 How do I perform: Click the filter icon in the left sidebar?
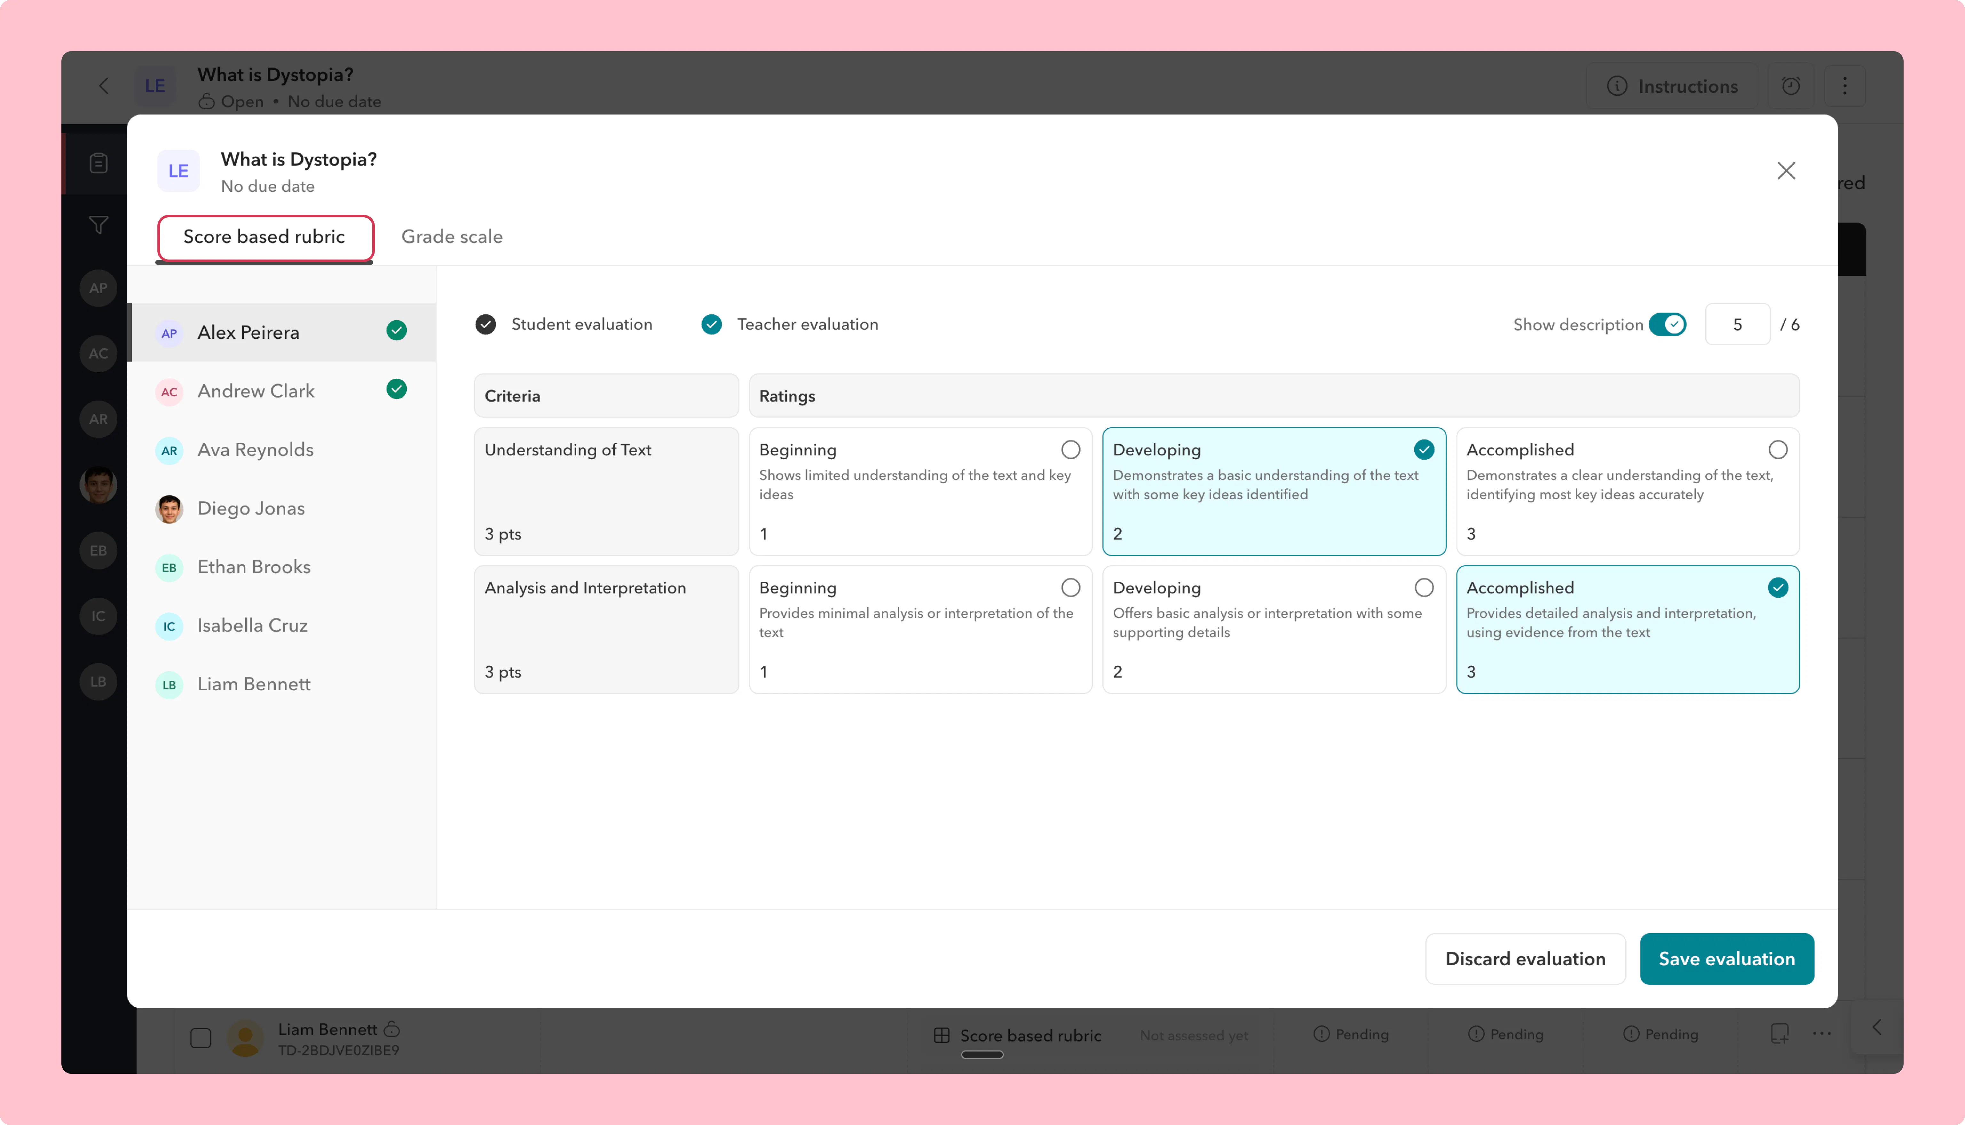point(98,225)
